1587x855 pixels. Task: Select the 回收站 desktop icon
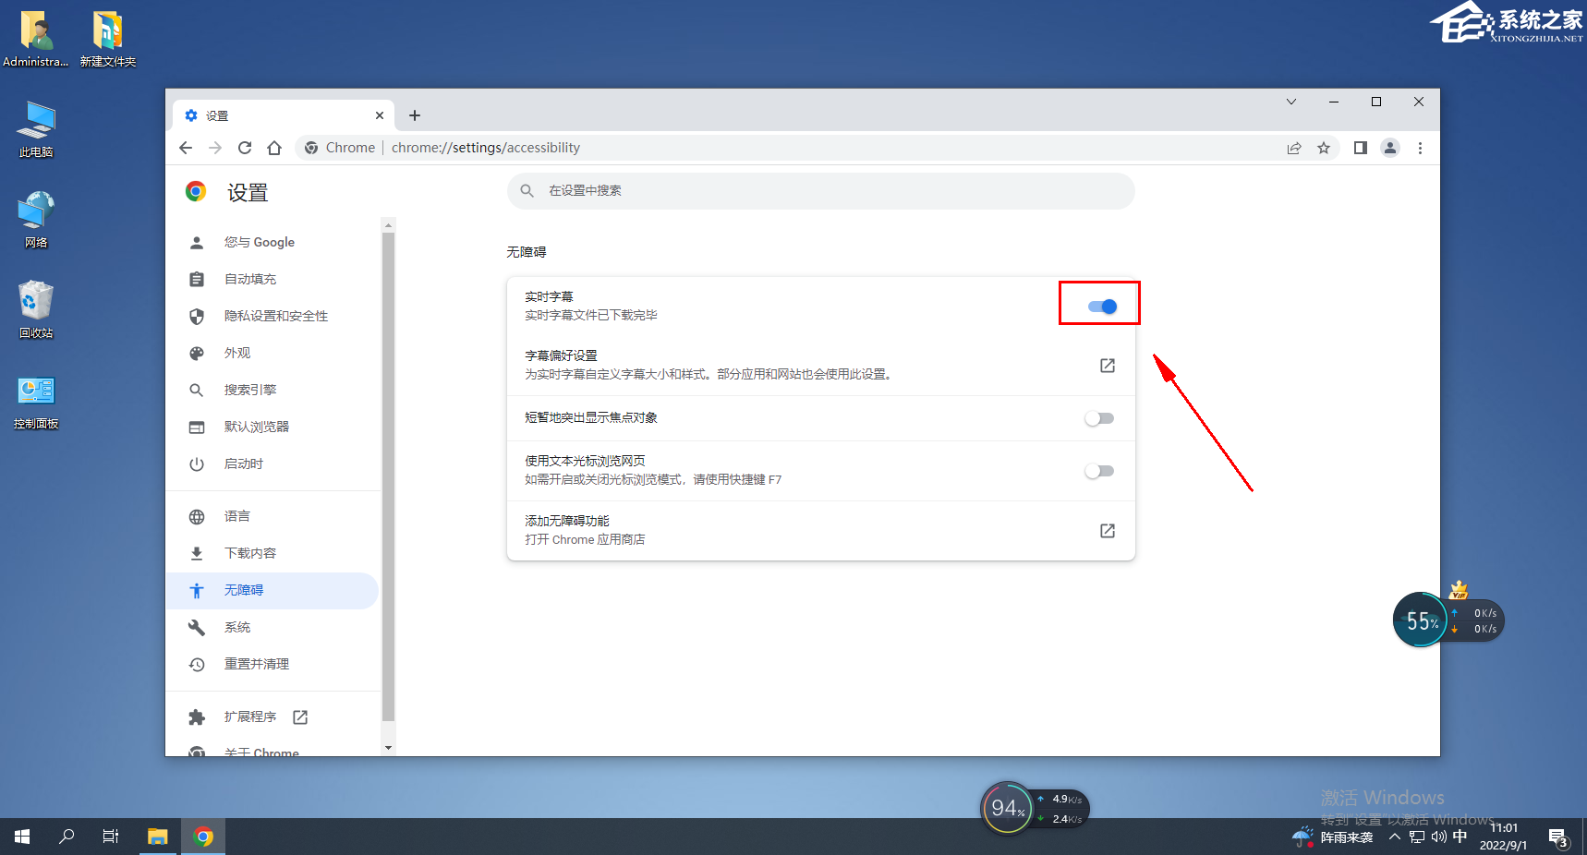[36, 310]
